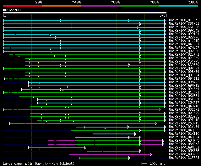This screenshot has width=201, height=166.
Task: Select the UniRef100_B6TKD1 label
Action: point(184,99)
